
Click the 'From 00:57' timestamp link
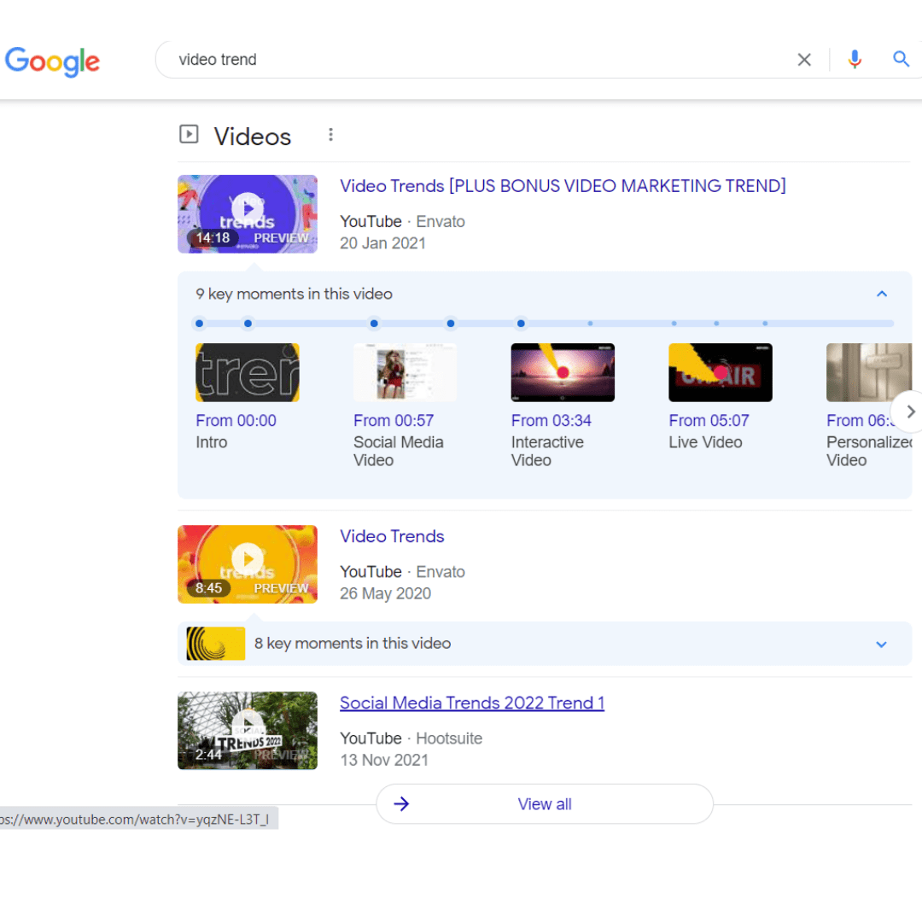pos(394,421)
